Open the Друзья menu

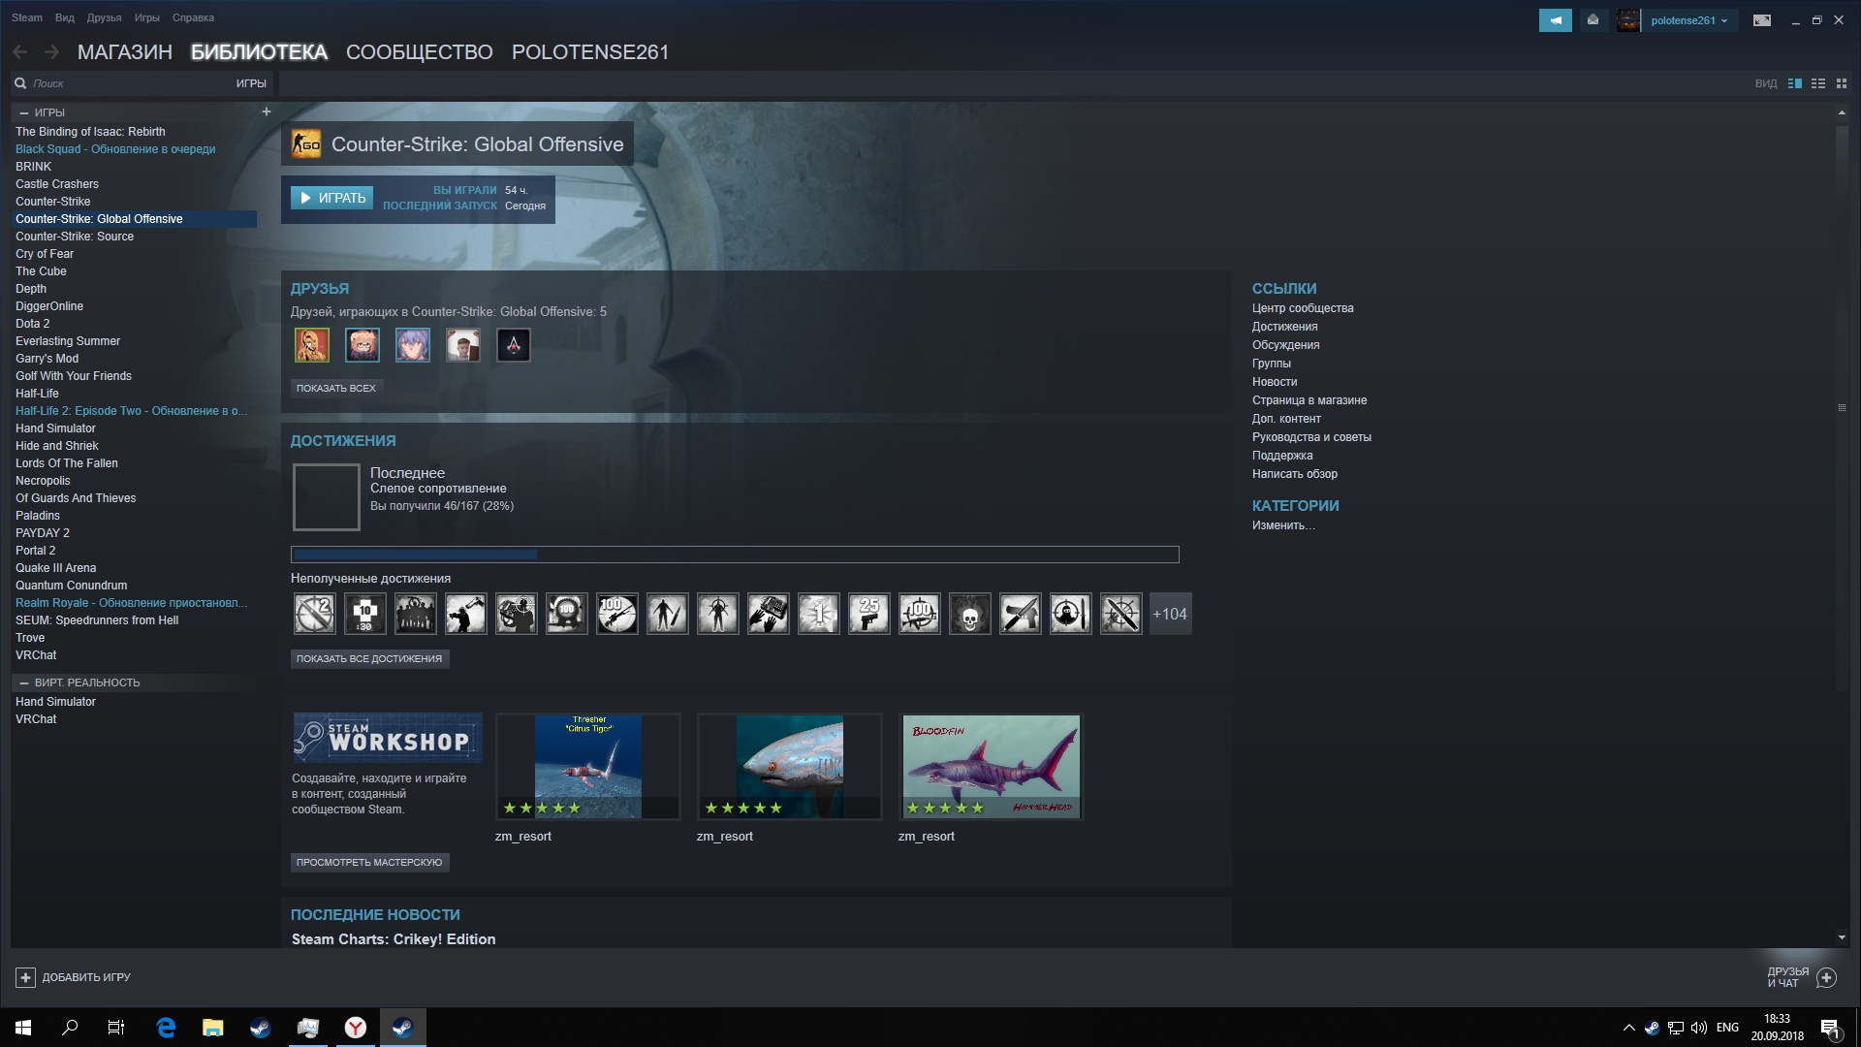[x=104, y=17]
